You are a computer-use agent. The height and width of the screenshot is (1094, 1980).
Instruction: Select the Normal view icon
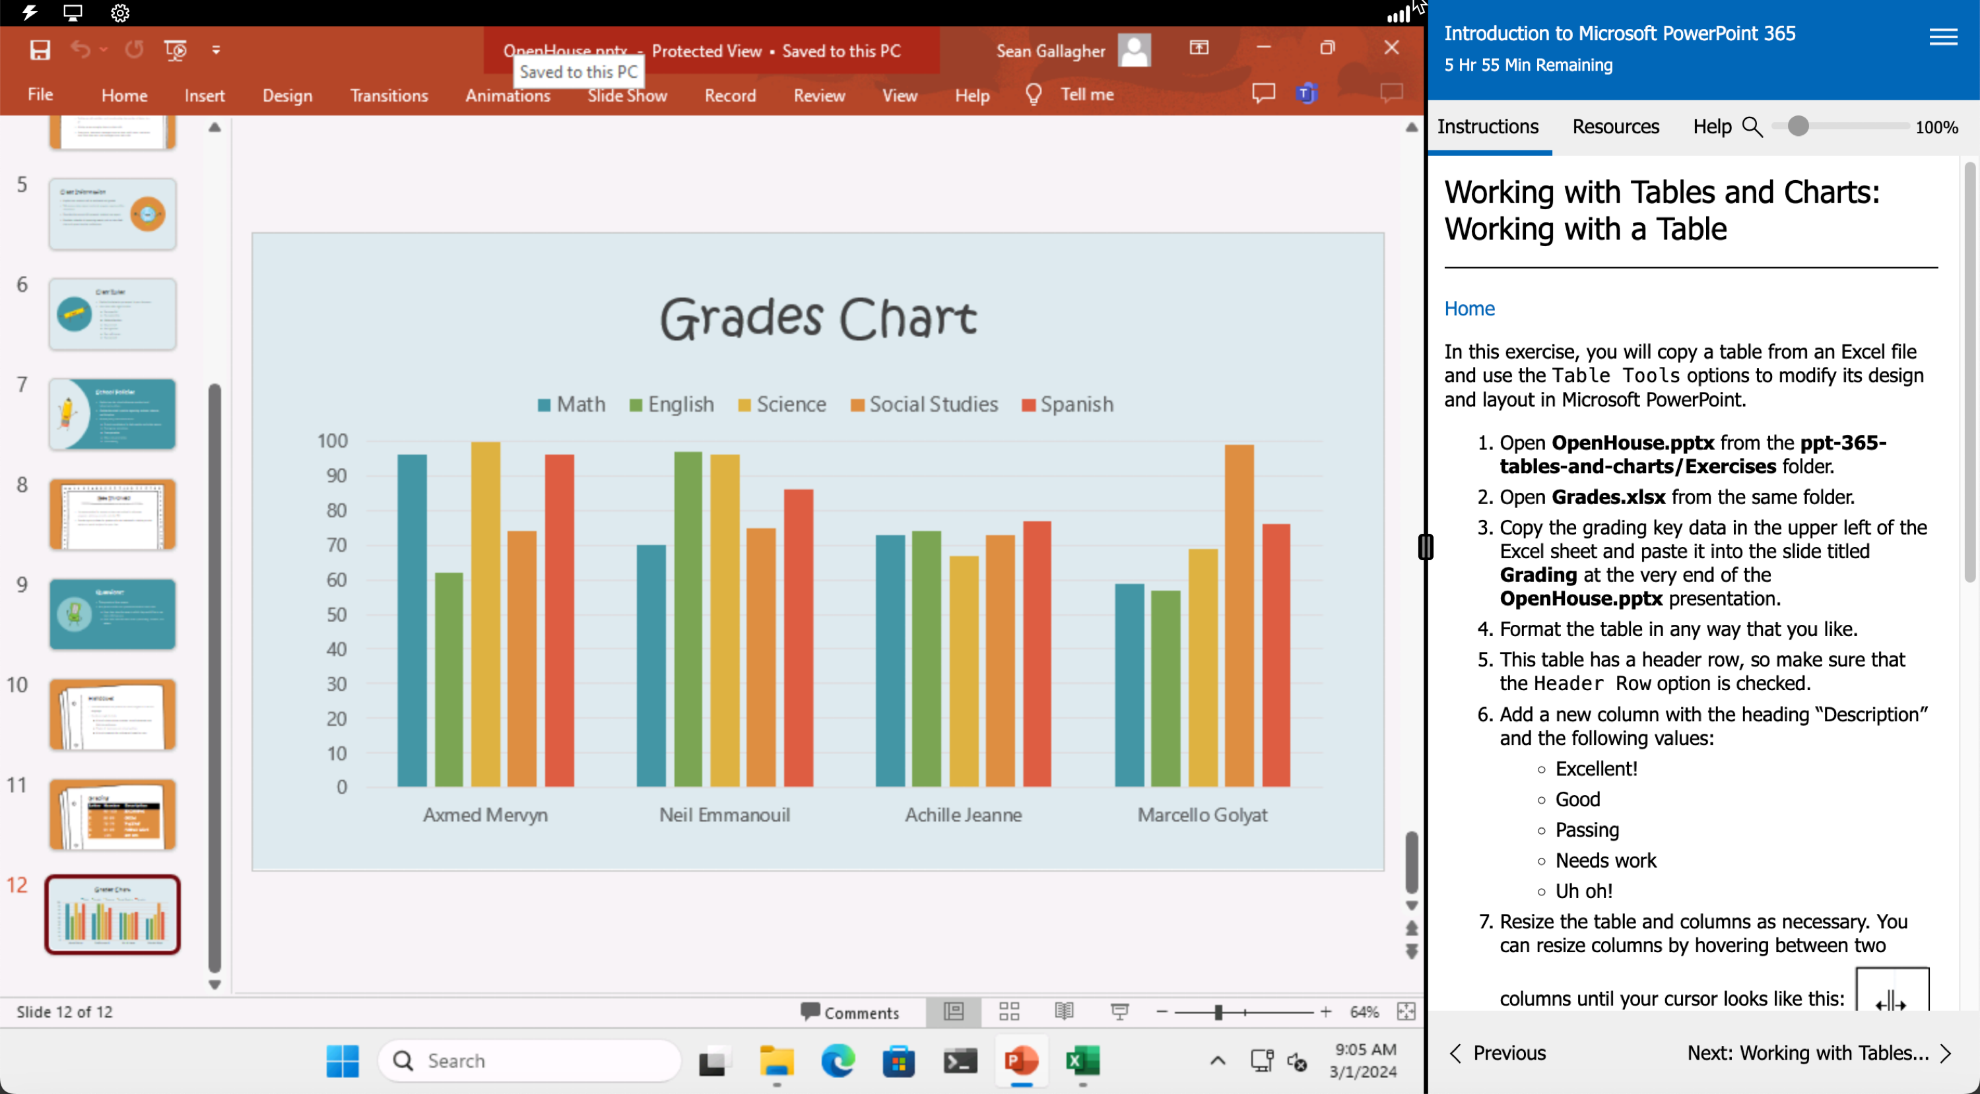pyautogui.click(x=954, y=1012)
